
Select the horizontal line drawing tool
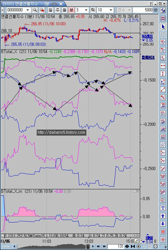pyautogui.click(x=163, y=66)
